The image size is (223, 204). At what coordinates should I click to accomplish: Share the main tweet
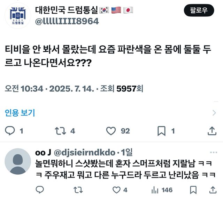click(x=212, y=131)
